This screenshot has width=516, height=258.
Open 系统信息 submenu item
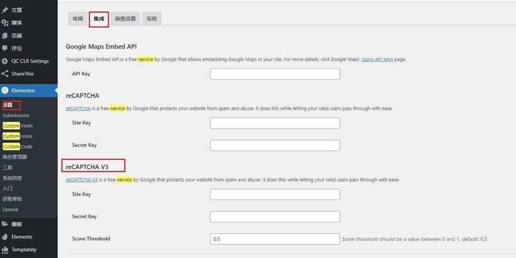(12, 178)
